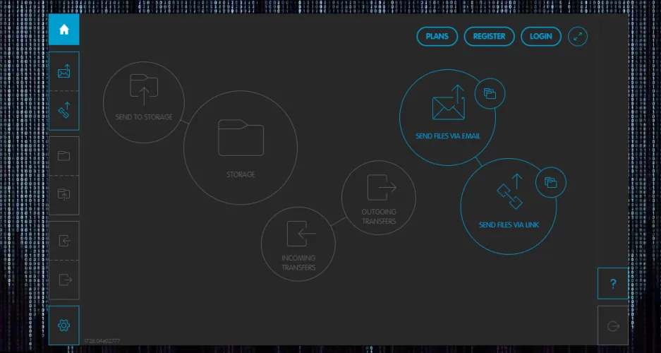Click the small badge beside Send Files via Link
661x353 pixels.
pos(551,183)
